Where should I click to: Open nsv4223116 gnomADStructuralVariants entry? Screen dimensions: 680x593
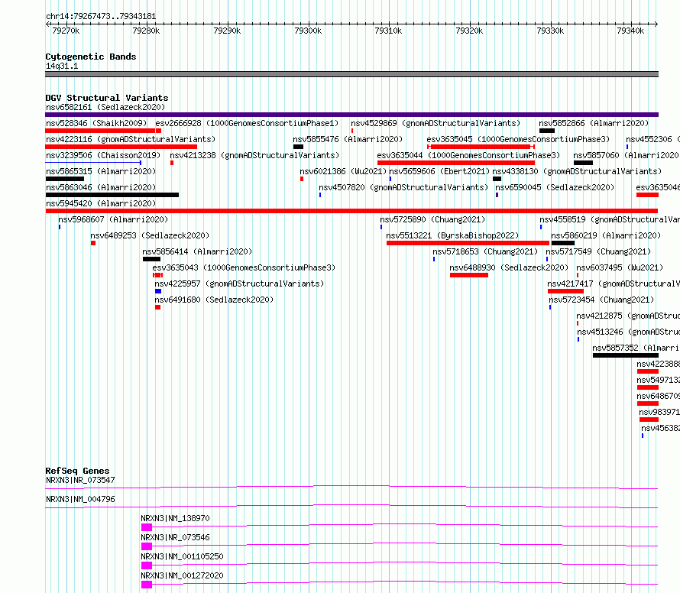(131, 139)
